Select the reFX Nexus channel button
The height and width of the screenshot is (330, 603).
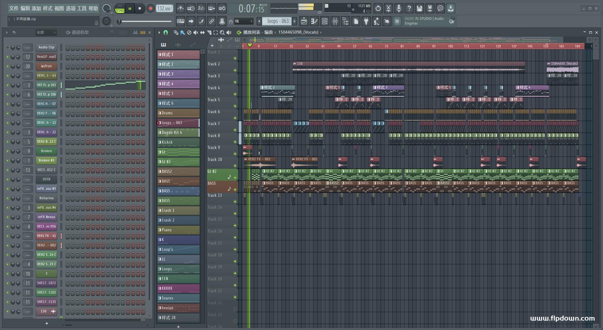point(46,217)
